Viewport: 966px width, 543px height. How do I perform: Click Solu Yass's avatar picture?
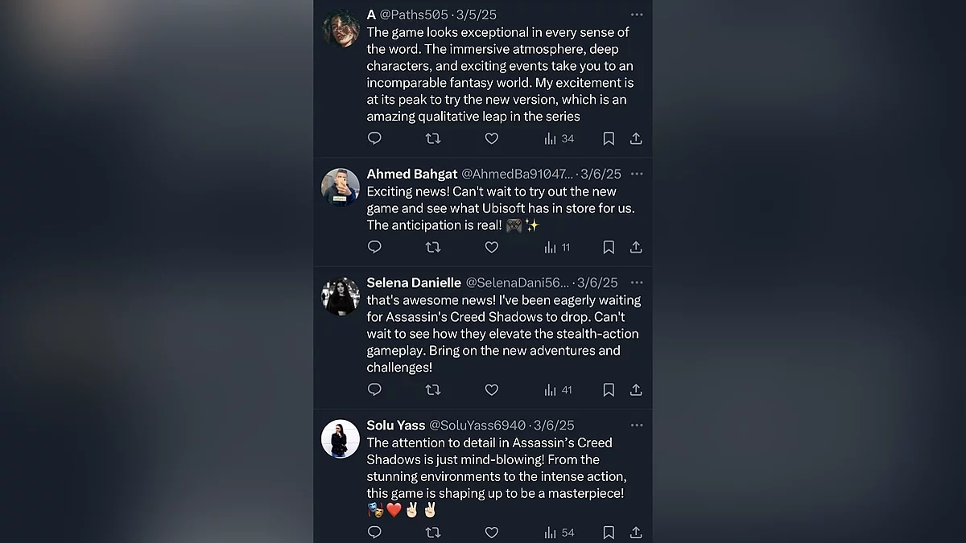point(341,438)
